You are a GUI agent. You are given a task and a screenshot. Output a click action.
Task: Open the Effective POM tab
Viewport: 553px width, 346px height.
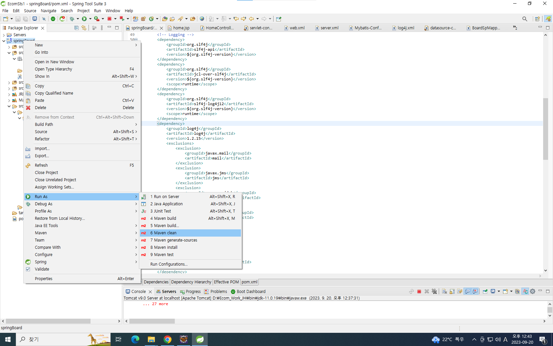tap(226, 282)
